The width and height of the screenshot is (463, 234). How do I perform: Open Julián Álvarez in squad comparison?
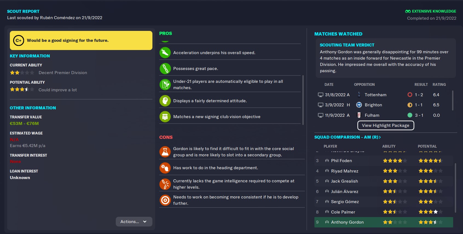345,192
